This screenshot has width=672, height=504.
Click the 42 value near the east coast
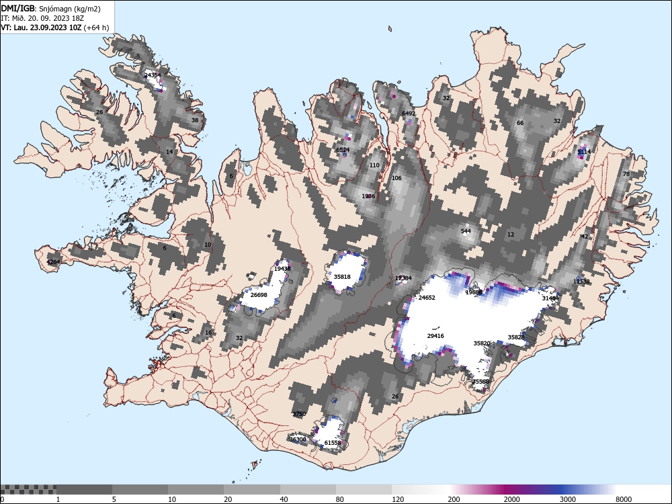pos(585,237)
